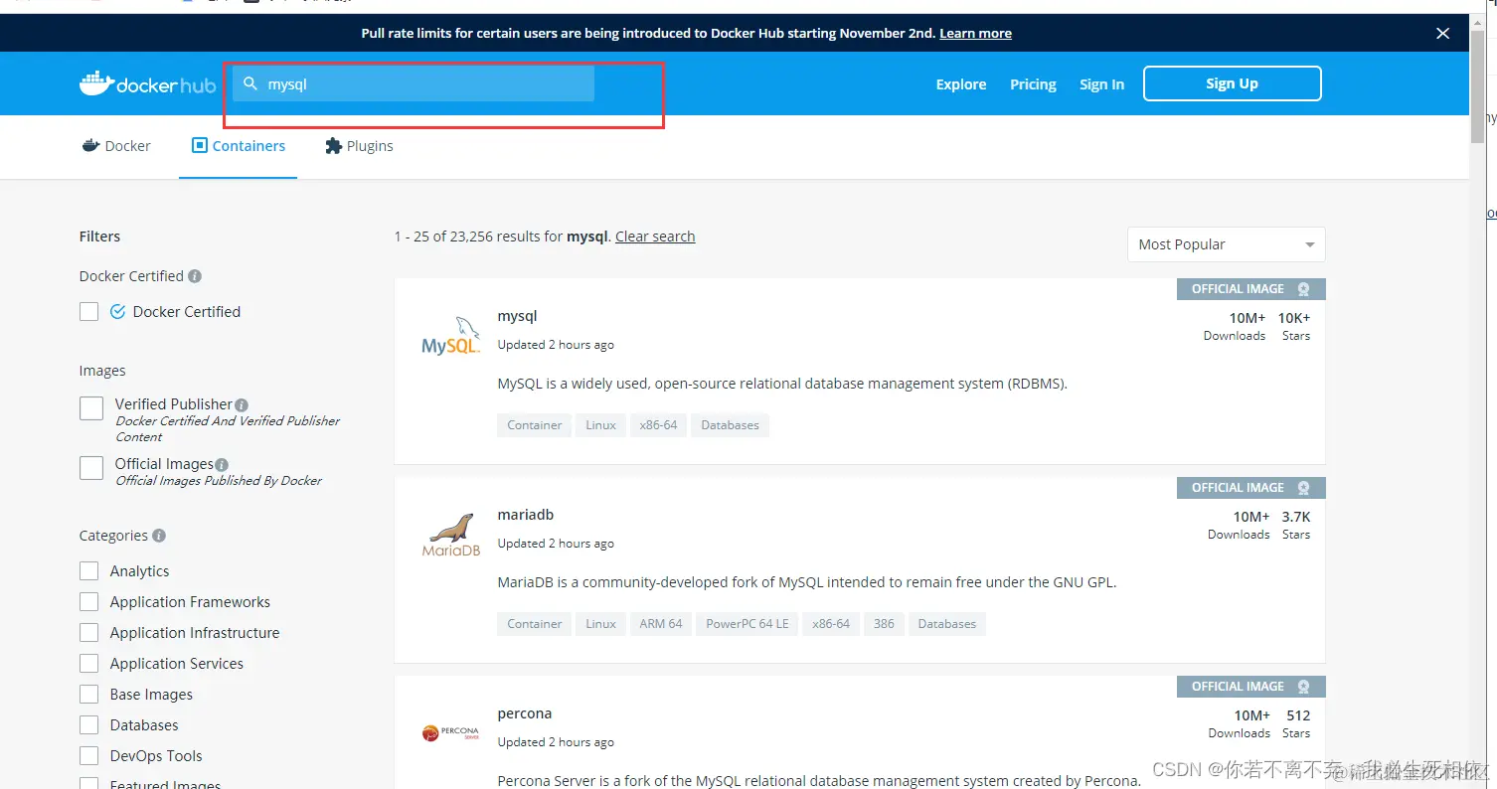Click the mariadb Official Image ribbon icon
Image resolution: width=1497 pixels, height=789 pixels.
pyautogui.click(x=1304, y=488)
